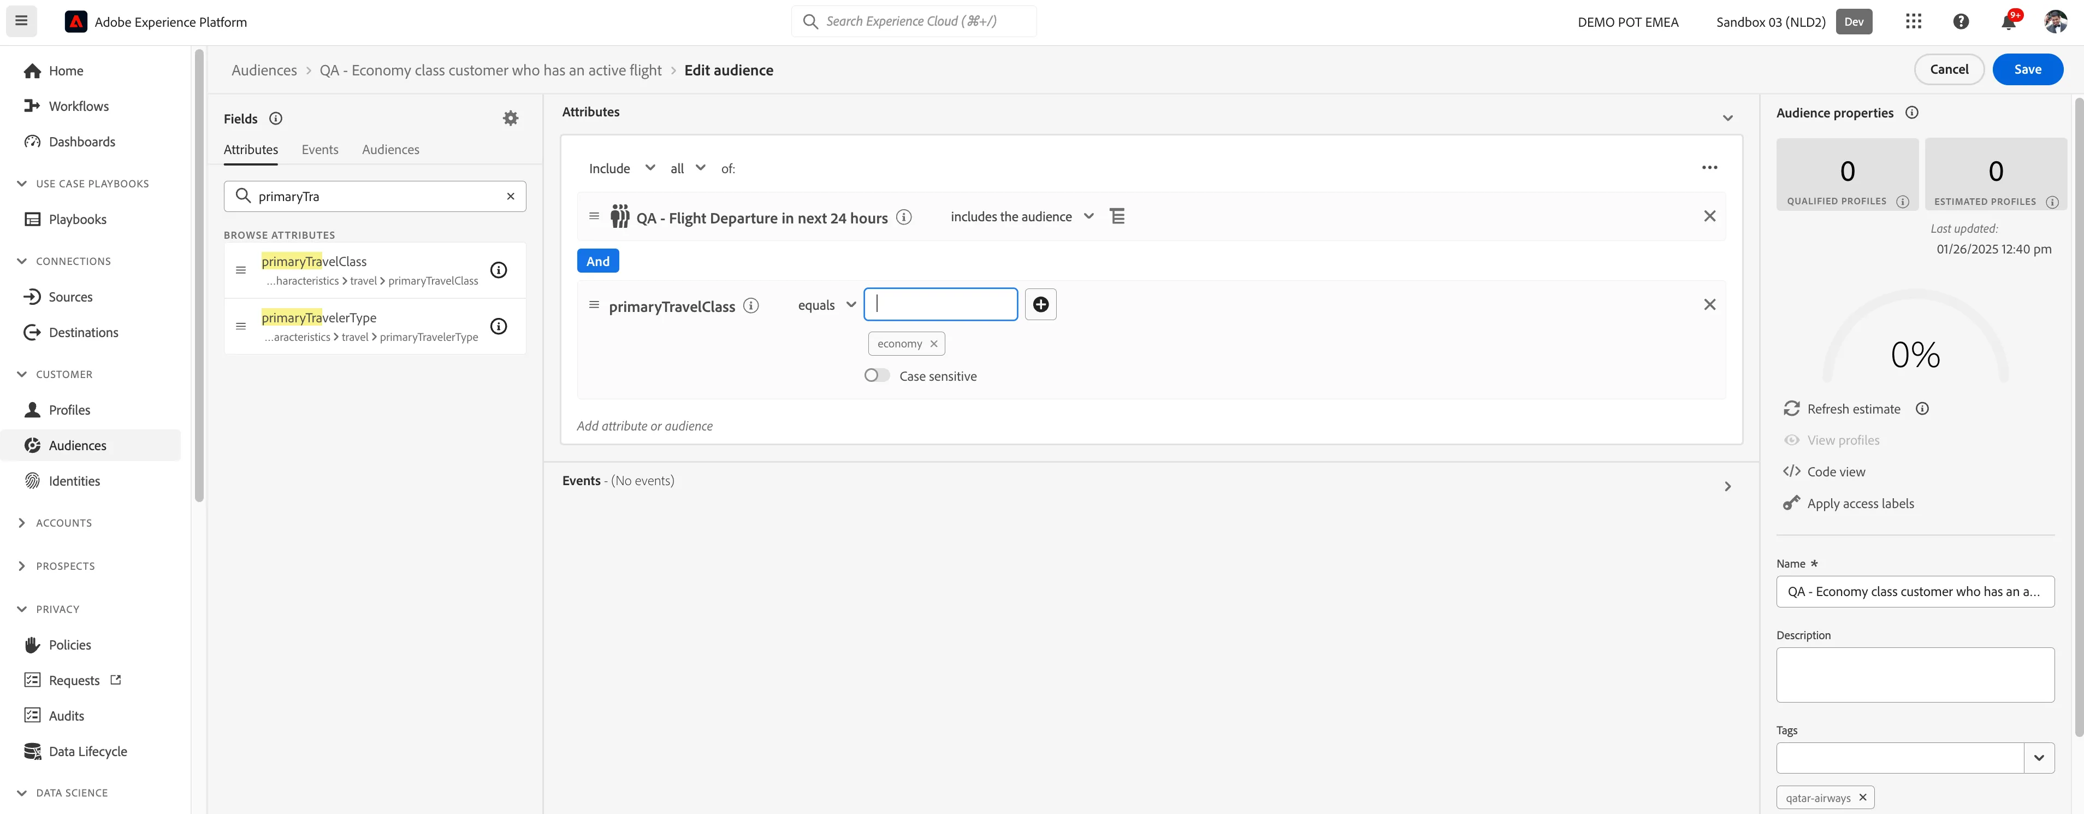
Task: Collapse the Attributes section chevron
Action: click(x=1727, y=118)
